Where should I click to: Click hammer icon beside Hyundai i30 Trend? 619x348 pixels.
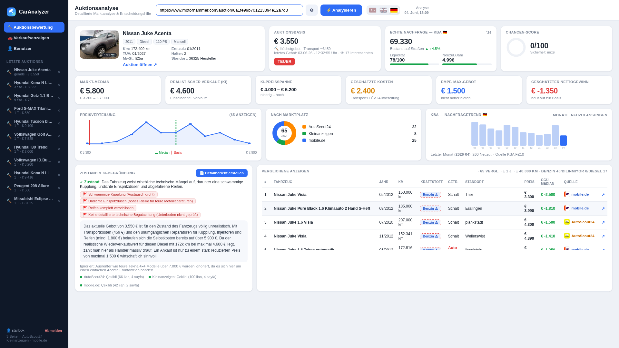(x=9, y=149)
